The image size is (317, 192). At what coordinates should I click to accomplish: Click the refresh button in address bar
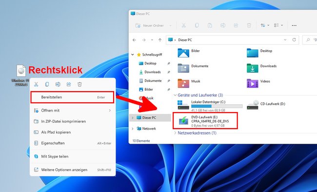[294, 40]
